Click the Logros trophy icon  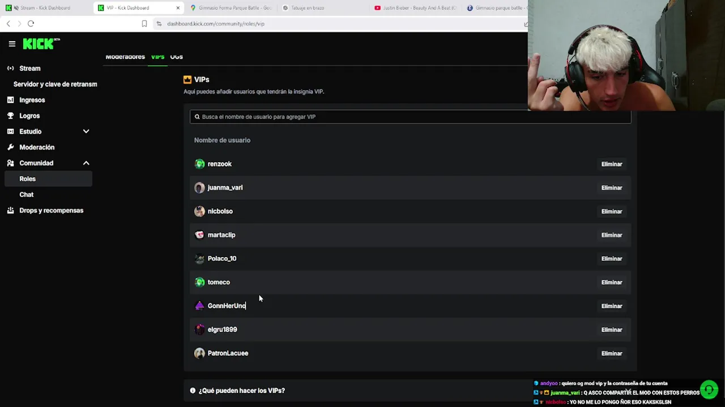[10, 116]
